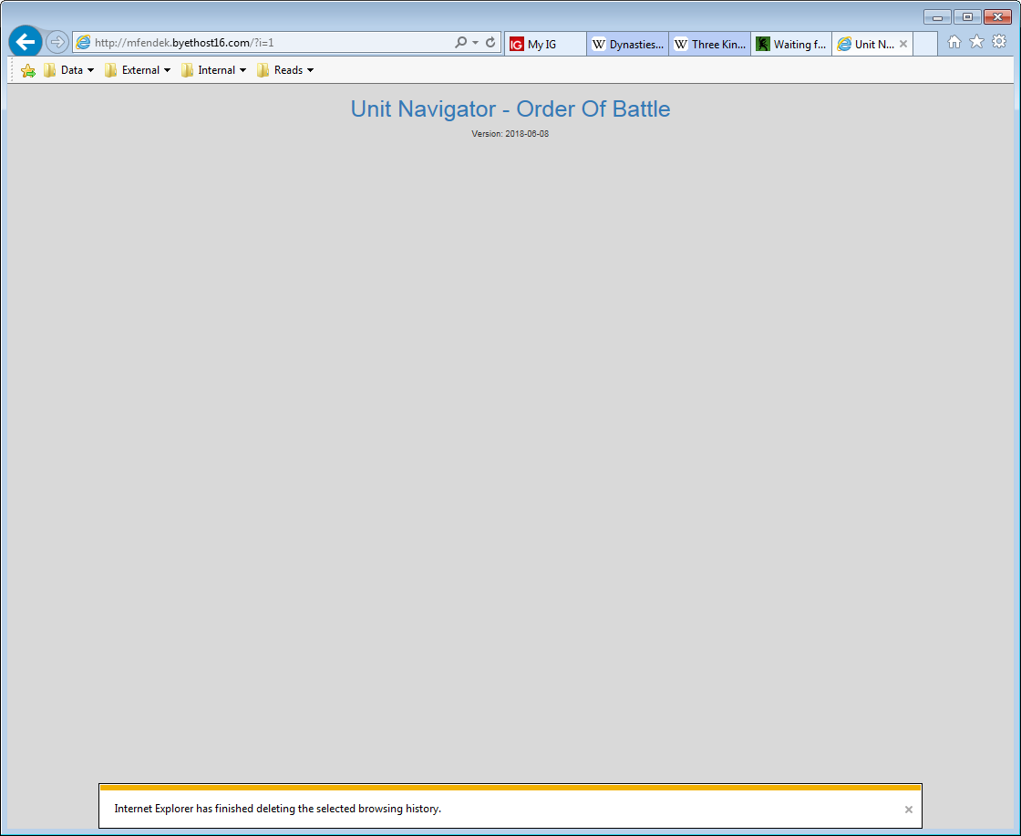
Task: Open the Internal favorites folder menu
Action: coord(214,70)
